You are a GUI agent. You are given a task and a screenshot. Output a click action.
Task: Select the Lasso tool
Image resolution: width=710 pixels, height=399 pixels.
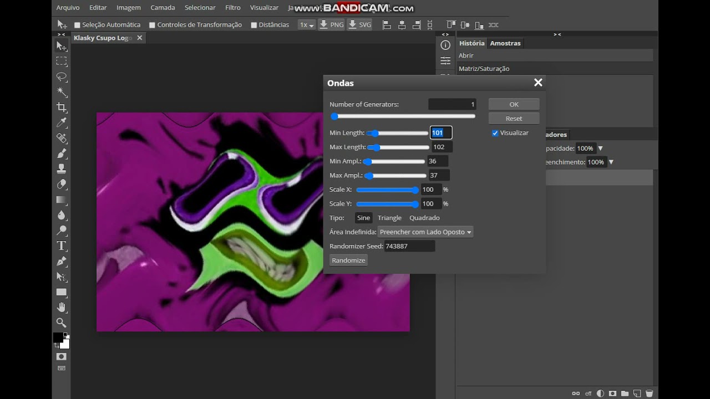click(x=62, y=76)
